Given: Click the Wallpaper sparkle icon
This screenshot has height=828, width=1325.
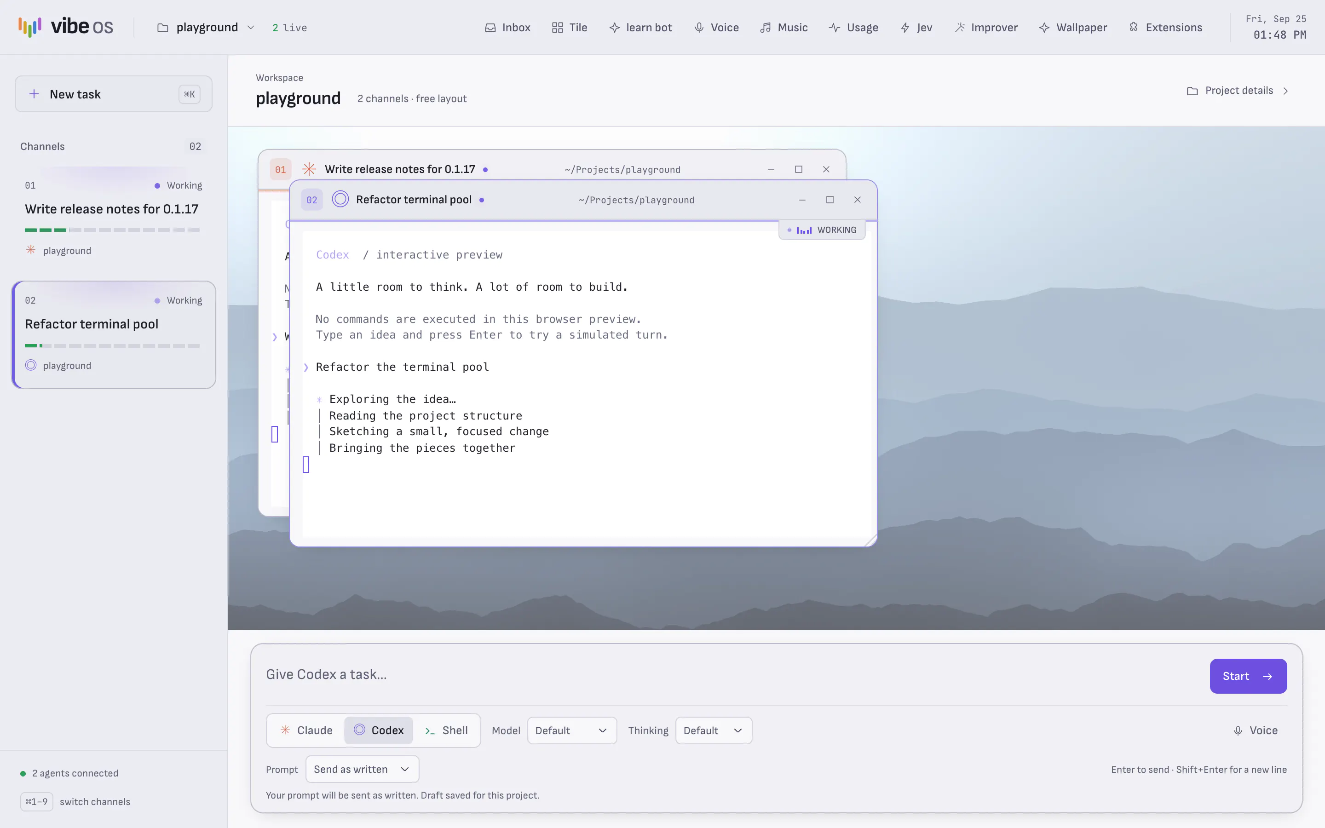Looking at the screenshot, I should (x=1044, y=28).
